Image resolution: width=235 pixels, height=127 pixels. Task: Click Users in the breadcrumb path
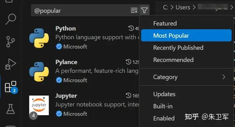coord(183,7)
